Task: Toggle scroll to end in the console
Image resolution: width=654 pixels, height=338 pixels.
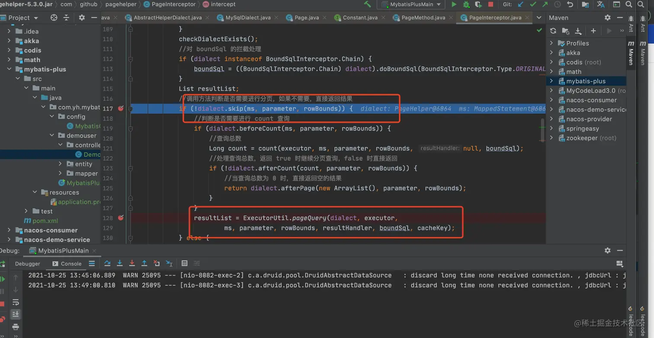Action: 16,314
